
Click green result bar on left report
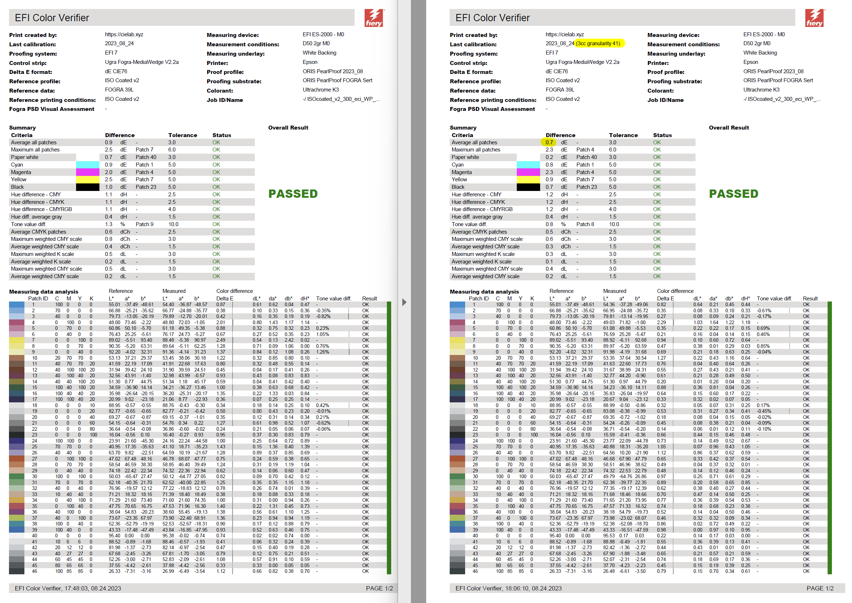(389, 438)
